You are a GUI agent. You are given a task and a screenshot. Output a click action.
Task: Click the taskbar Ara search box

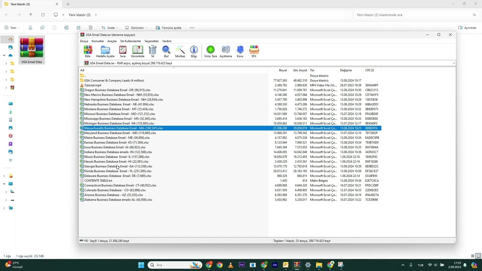click(x=175, y=265)
